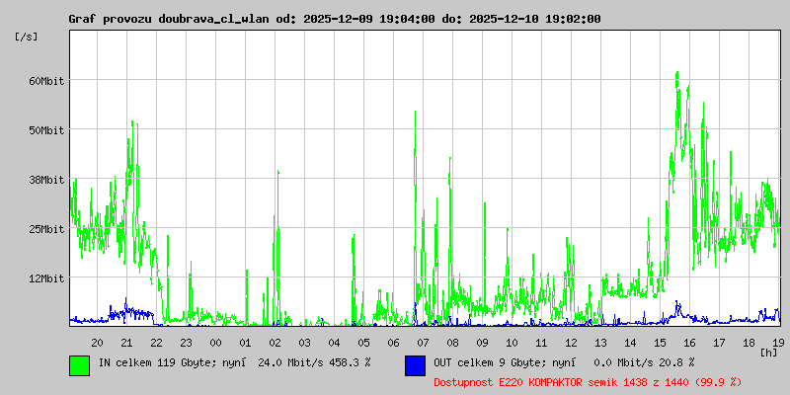Click the '21' hour label on x-axis
This screenshot has height=395, width=790.
point(126,342)
